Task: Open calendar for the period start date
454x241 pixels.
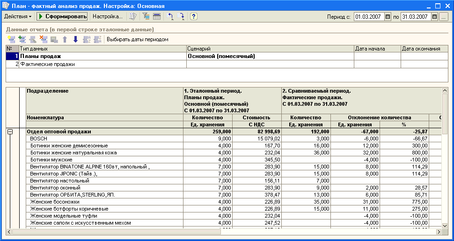Action: 388,17
